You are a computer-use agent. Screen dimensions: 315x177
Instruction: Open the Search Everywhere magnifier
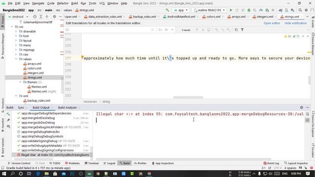point(300,10)
